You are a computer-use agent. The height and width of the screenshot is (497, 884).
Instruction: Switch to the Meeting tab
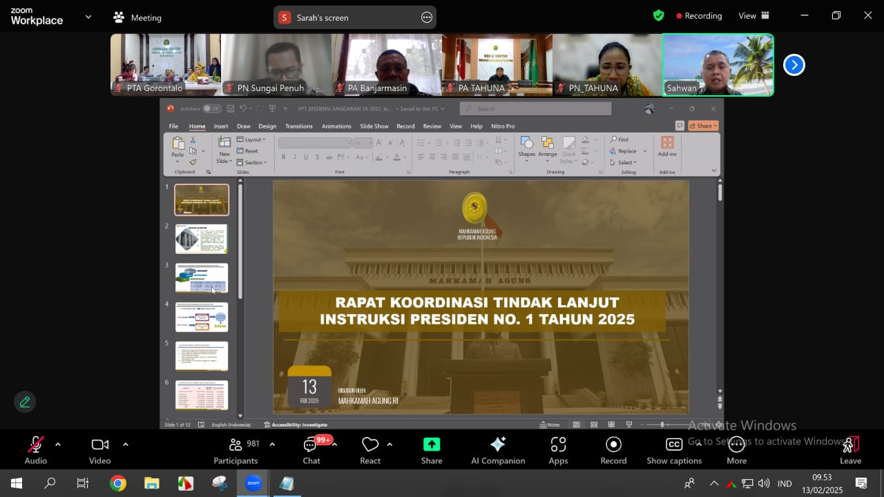pos(137,17)
